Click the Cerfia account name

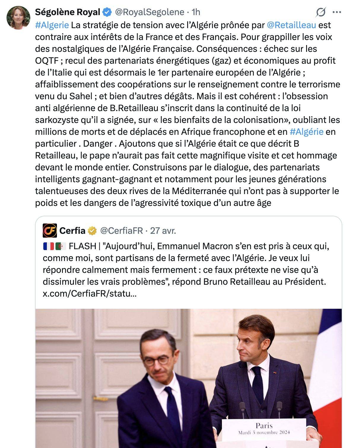(72, 231)
